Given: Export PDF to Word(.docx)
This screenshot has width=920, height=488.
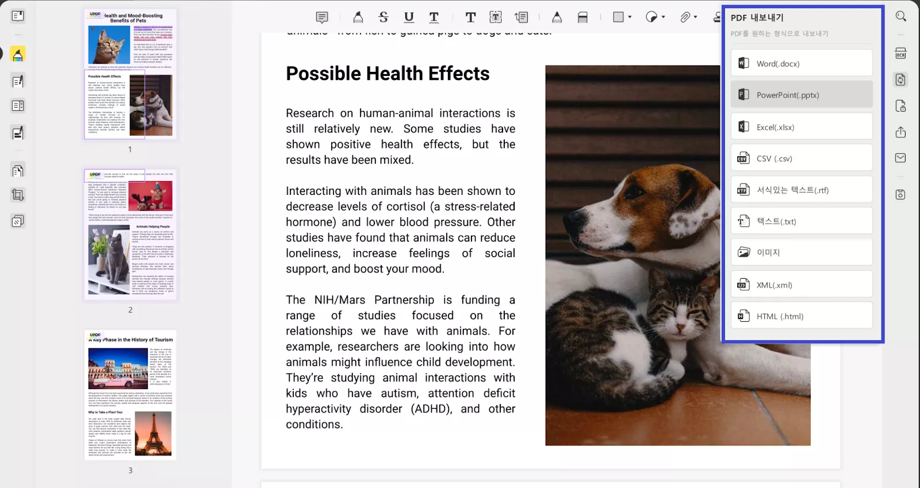Looking at the screenshot, I should [802, 63].
